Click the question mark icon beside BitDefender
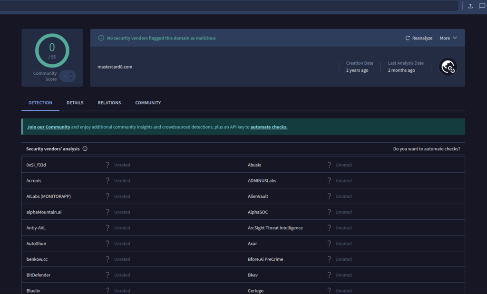The width and height of the screenshot is (487, 294). point(108,274)
